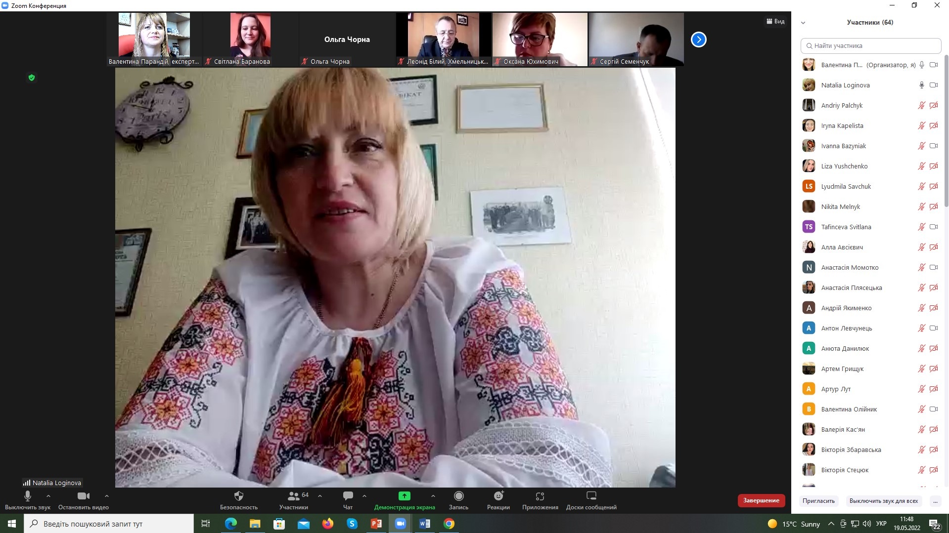Viewport: 949px width, 533px height.
Task: Click the red Завершение button
Action: point(761,500)
